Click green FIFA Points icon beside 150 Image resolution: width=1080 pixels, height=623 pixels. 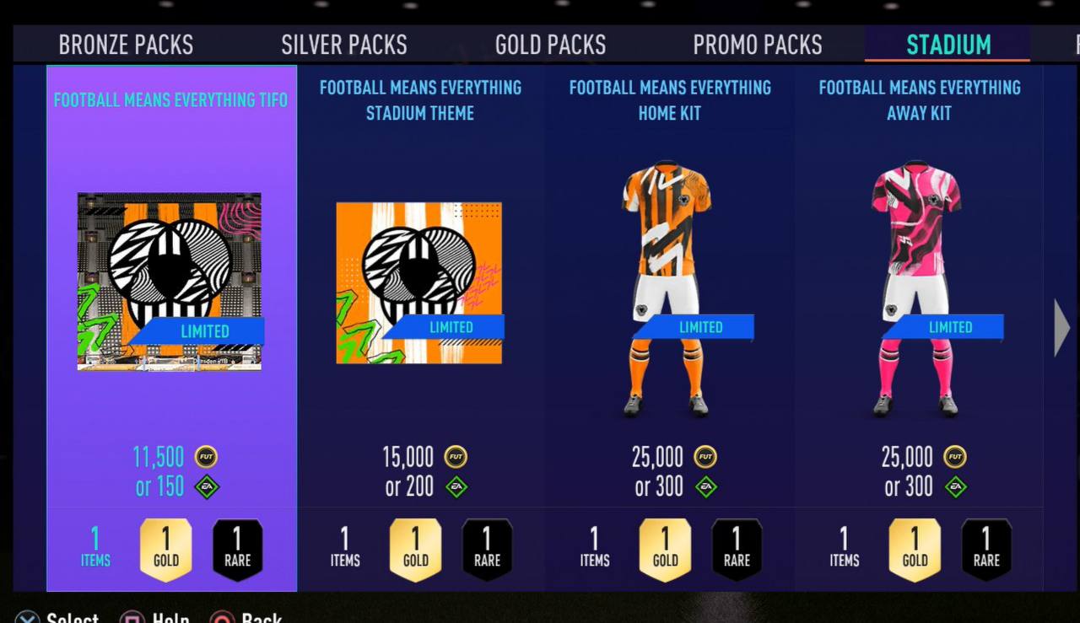click(x=207, y=486)
